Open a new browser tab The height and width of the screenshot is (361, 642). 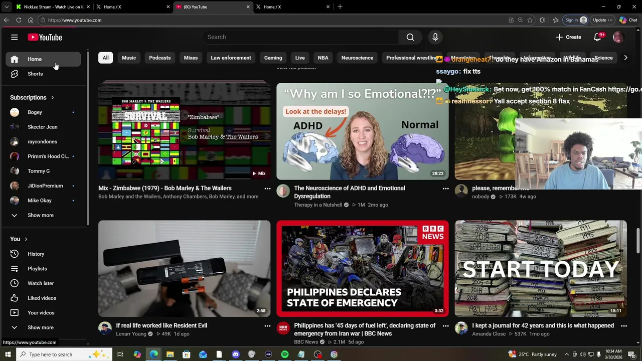(340, 7)
